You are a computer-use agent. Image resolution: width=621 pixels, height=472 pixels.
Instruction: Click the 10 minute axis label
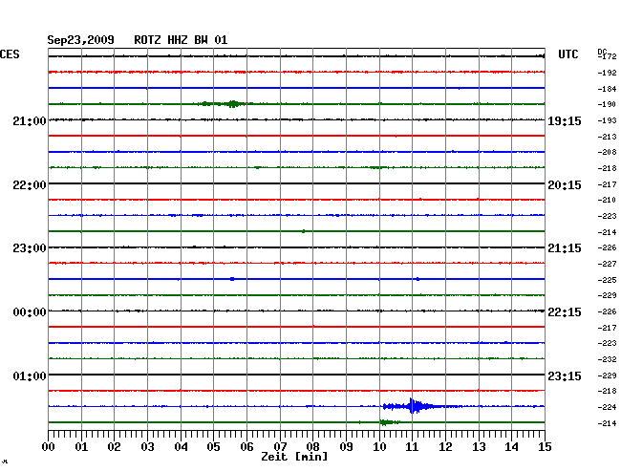pos(379,446)
